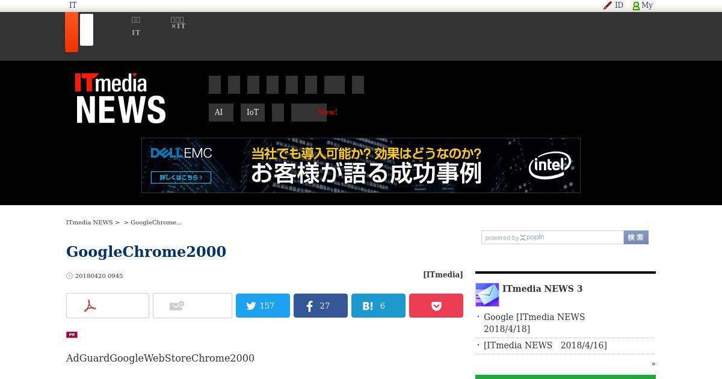The height and width of the screenshot is (379, 722).
Task: Click the My page user icon
Action: 636,5
